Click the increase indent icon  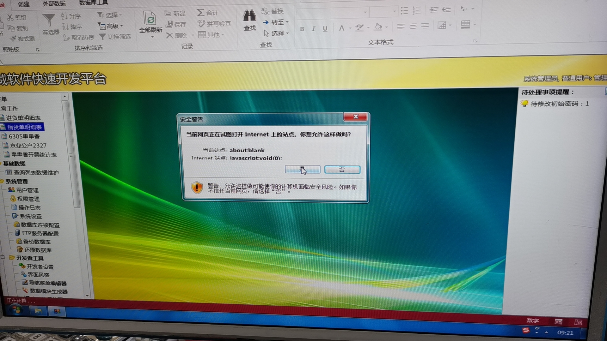(x=434, y=10)
